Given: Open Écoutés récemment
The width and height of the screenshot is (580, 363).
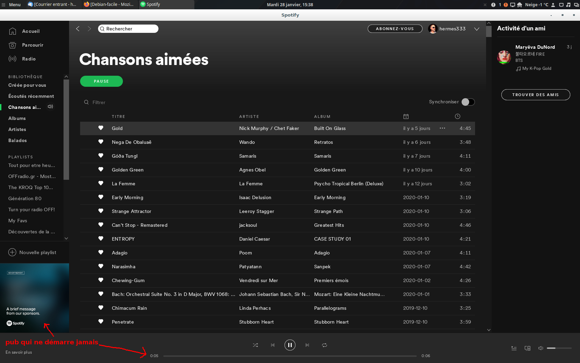Looking at the screenshot, I should point(31,96).
